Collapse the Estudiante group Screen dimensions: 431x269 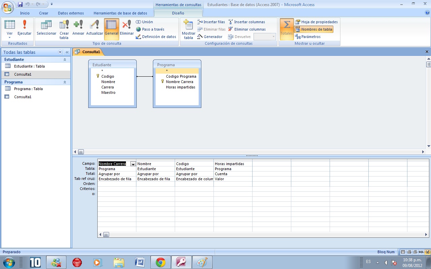click(x=65, y=60)
